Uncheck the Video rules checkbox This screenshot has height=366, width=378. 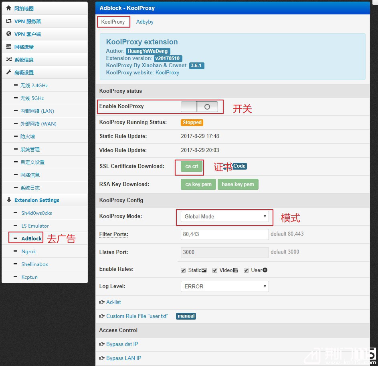coord(215,270)
